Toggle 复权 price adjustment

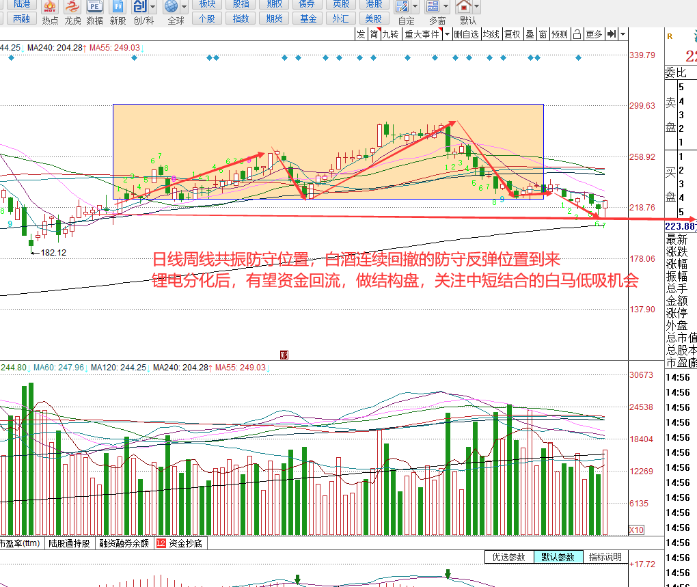[x=512, y=34]
